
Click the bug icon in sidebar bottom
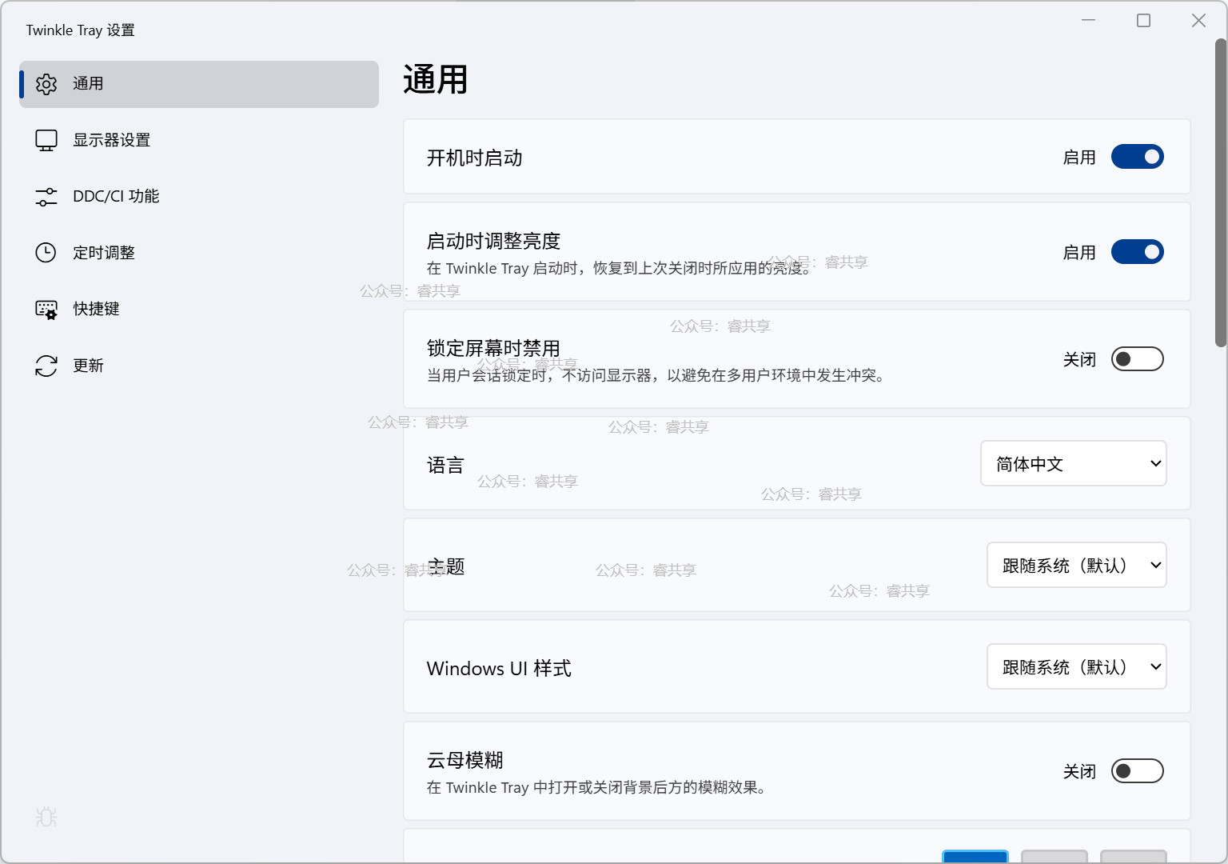click(x=46, y=817)
